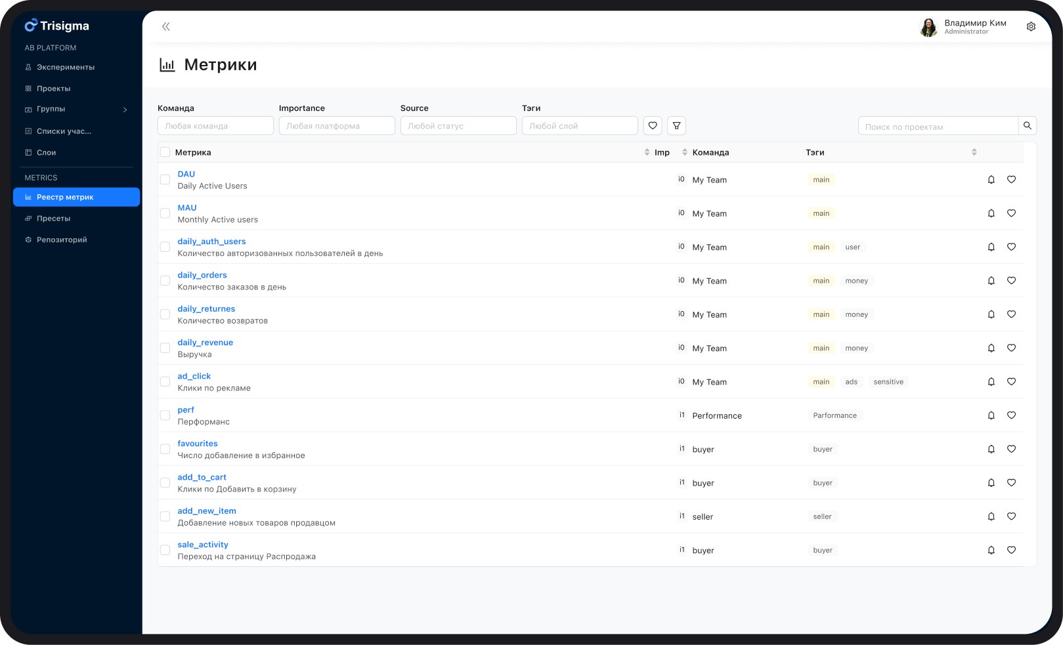The image size is (1063, 645).
Task: Open the filter funnel options
Action: pyautogui.click(x=676, y=125)
